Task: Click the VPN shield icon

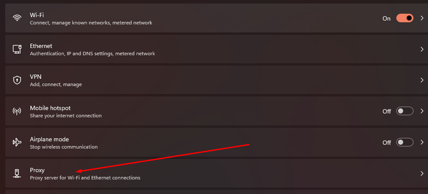Action: [x=17, y=80]
